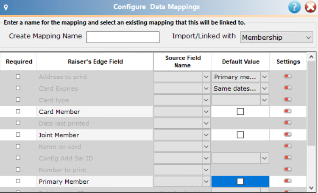Click the pin icon in title bar
This screenshot has height=193, width=318.
6,8
